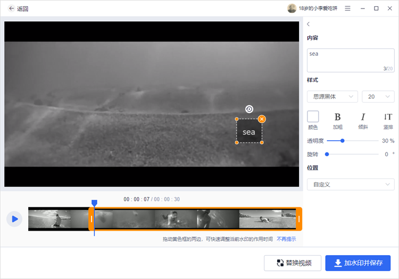The height and width of the screenshot is (279, 399).
Task: Click the rotate handle above sea watermark
Action: pyautogui.click(x=249, y=109)
